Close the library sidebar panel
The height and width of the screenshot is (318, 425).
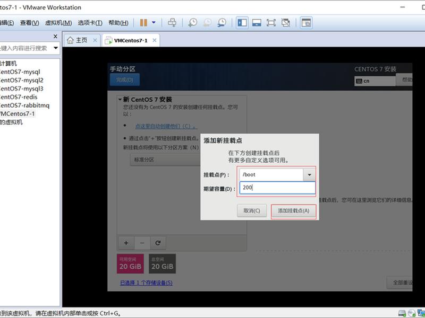click(x=55, y=36)
